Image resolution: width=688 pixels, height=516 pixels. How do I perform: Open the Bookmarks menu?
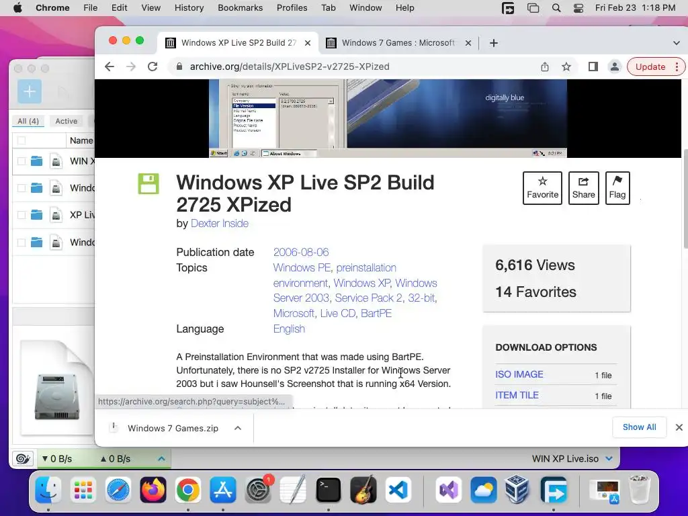[240, 8]
